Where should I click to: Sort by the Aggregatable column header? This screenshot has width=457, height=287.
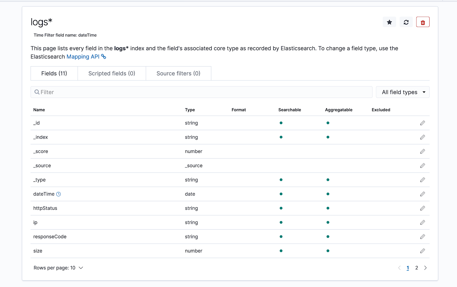tap(339, 110)
